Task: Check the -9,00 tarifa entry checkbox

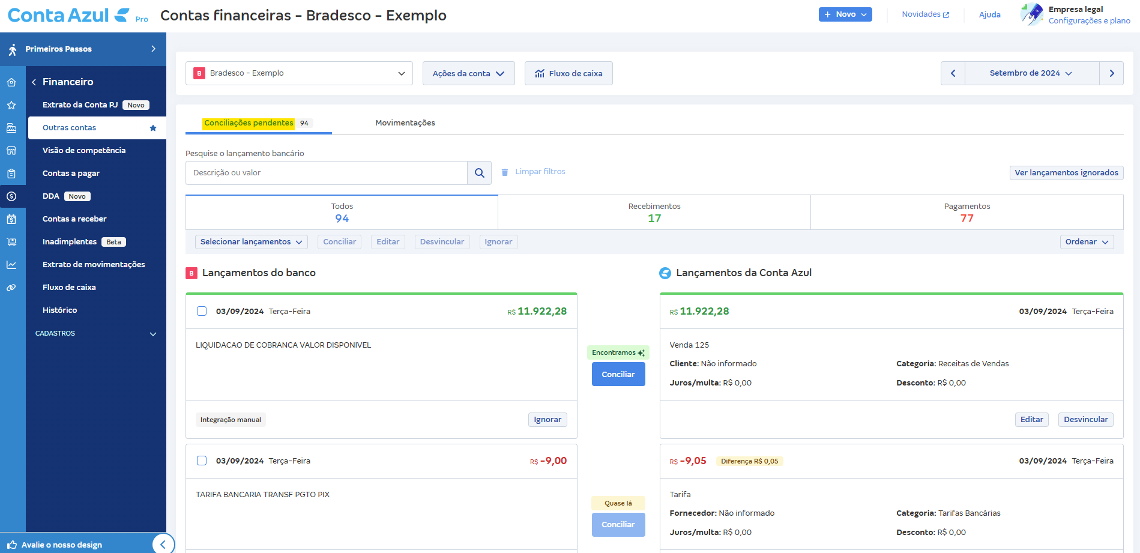Action: [202, 461]
